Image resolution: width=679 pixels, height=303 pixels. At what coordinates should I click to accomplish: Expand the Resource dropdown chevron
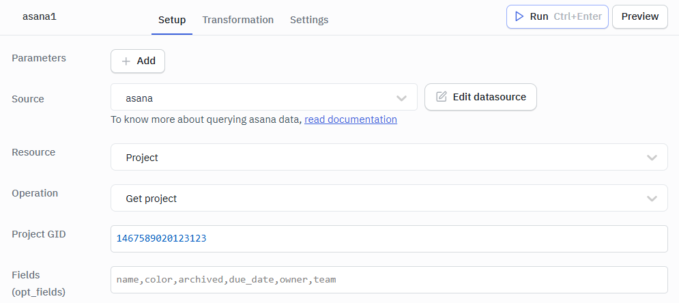click(652, 158)
